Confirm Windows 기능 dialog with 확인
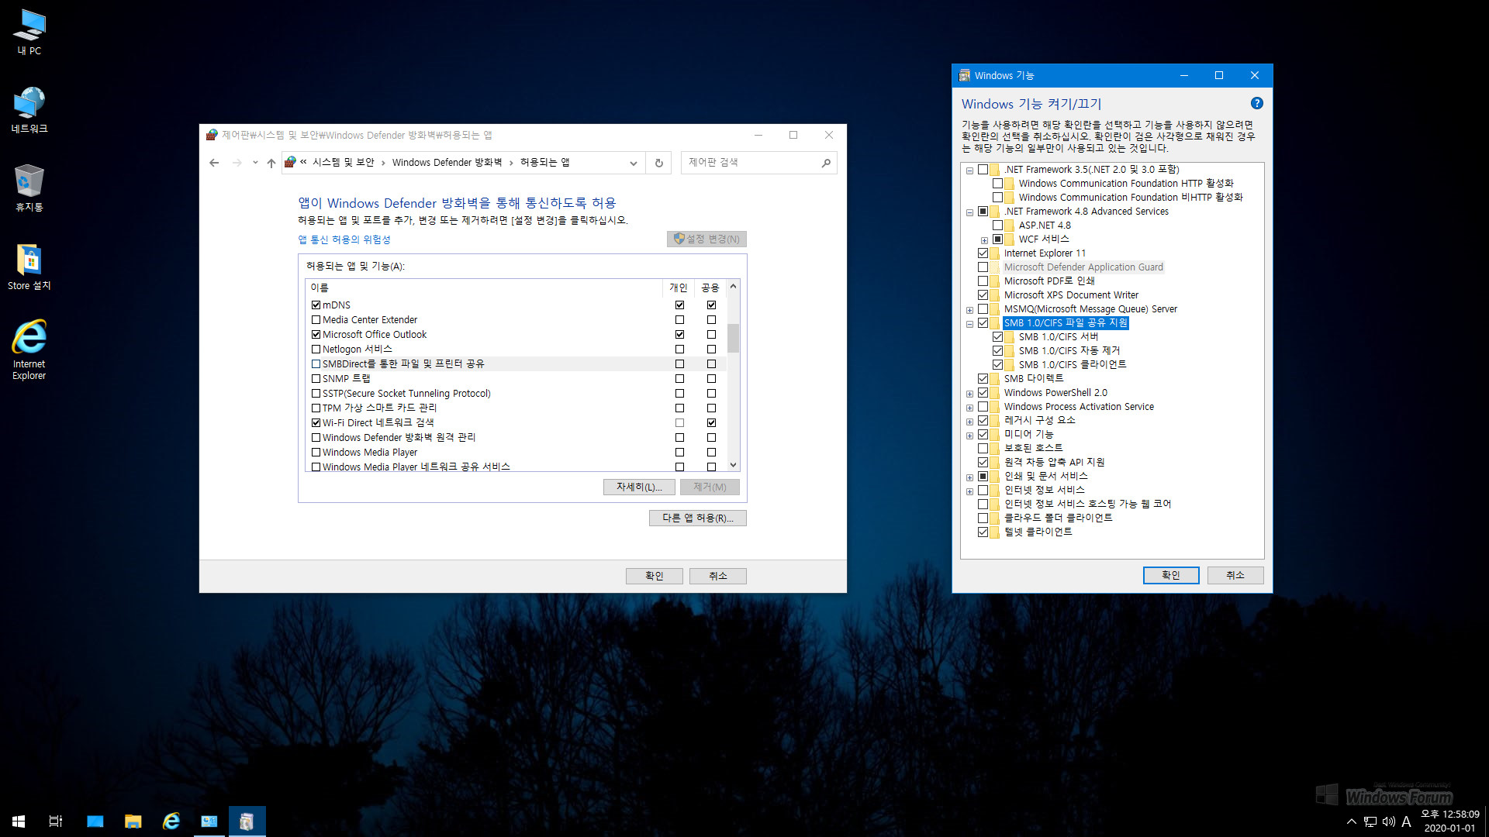 pyautogui.click(x=1171, y=575)
